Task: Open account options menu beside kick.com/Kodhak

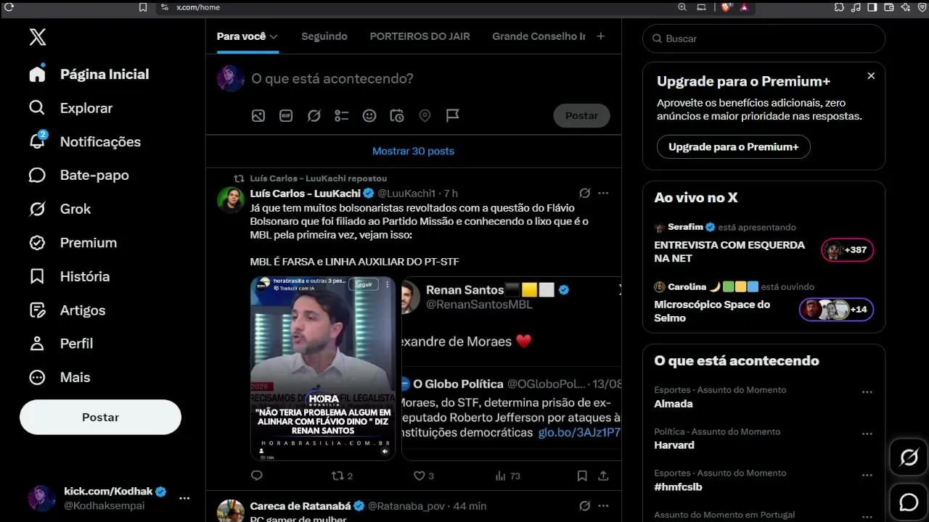Action: [184, 498]
